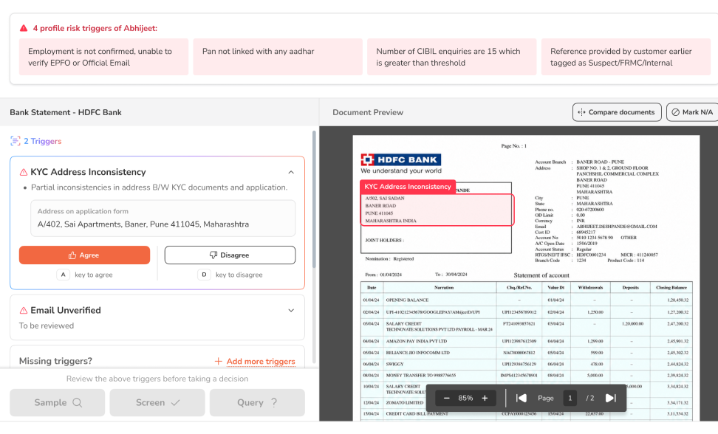Click the Closing Balance column header

point(671,288)
